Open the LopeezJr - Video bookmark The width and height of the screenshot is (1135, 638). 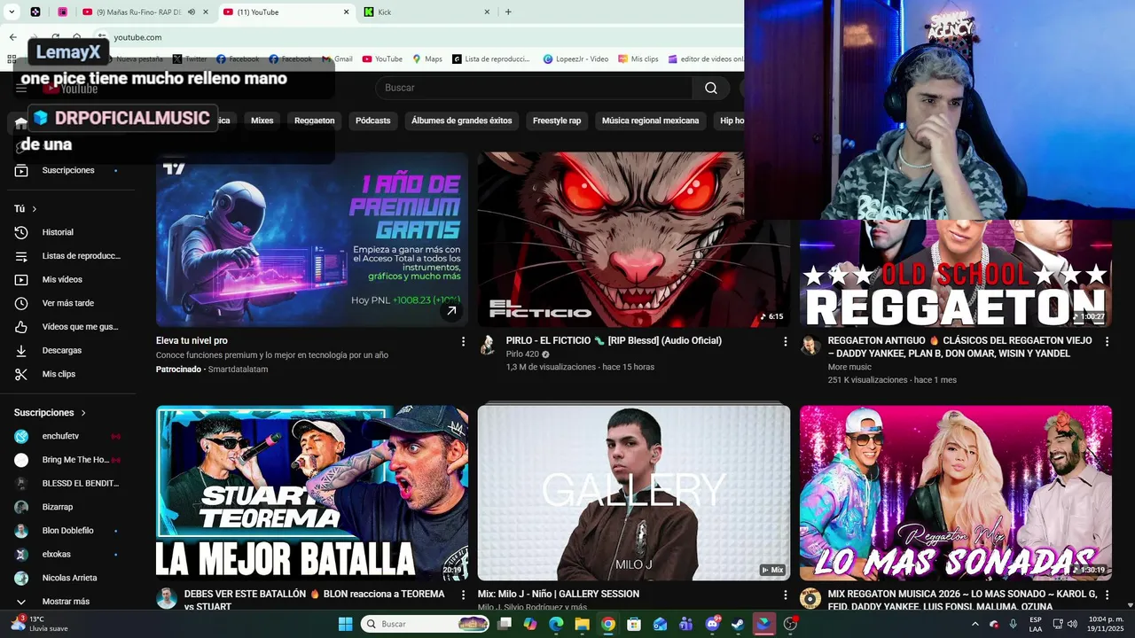[x=576, y=58]
